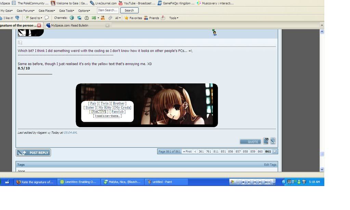Screen dimensions: 350x210
Task: Expand hidden system tray icons arrow
Action: [x=284, y=182]
